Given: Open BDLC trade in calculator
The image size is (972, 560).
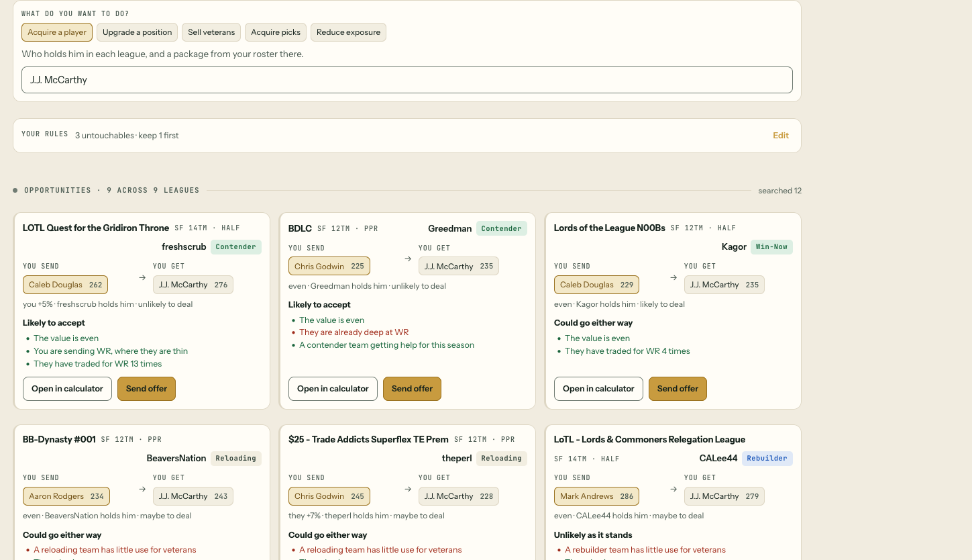Looking at the screenshot, I should tap(333, 389).
